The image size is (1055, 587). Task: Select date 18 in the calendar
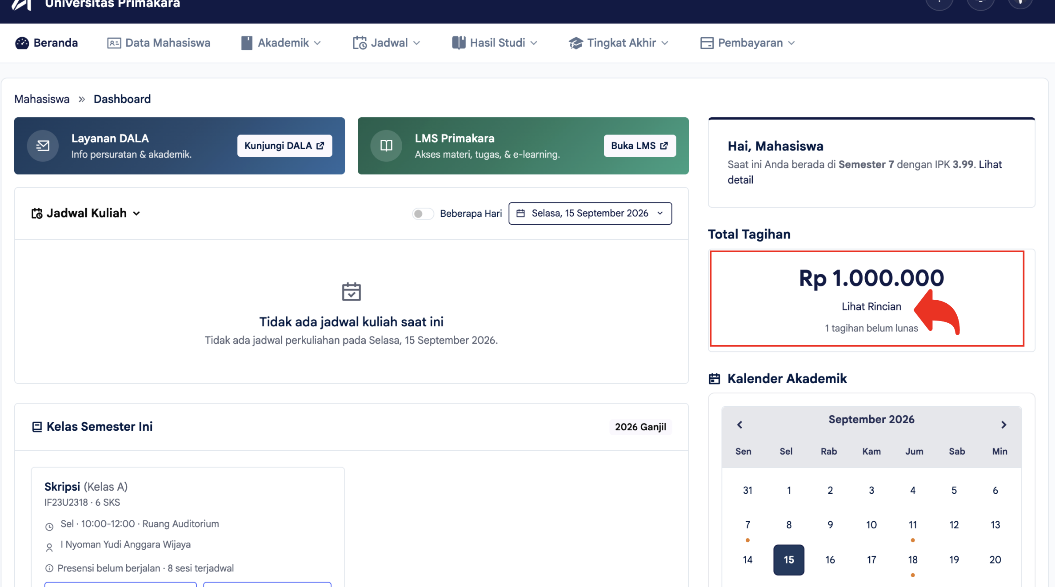point(913,560)
